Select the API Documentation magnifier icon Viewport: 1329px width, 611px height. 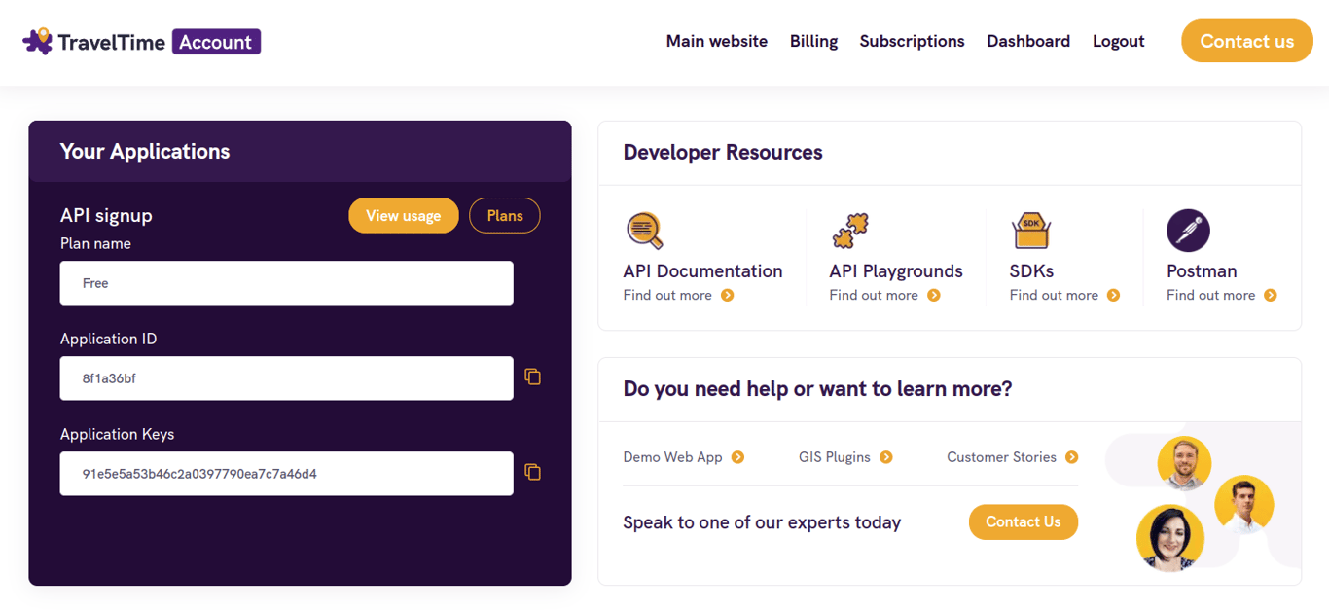tap(643, 231)
